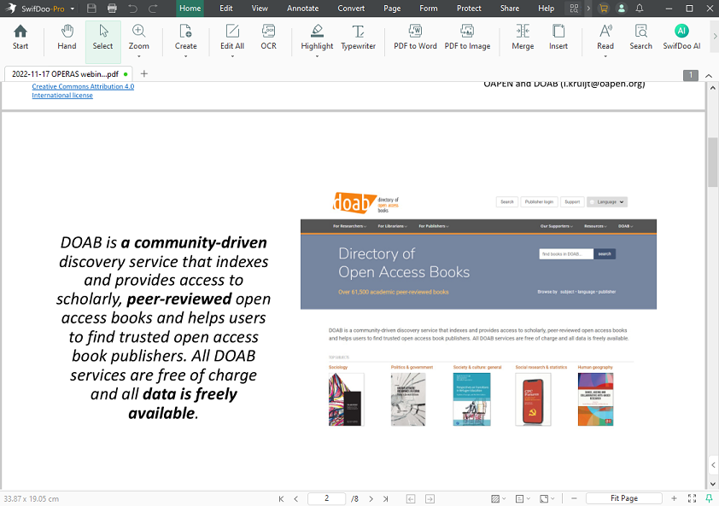Click the previous view arrow box

pyautogui.click(x=411, y=498)
